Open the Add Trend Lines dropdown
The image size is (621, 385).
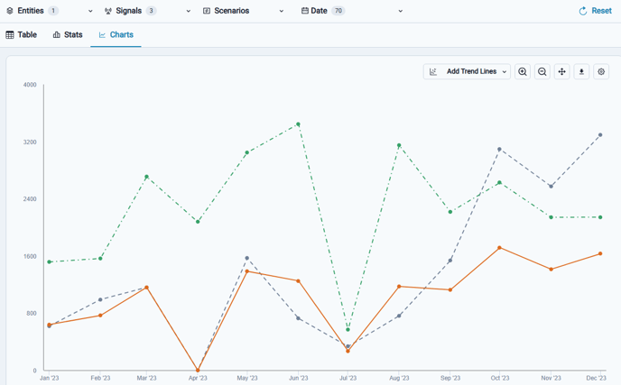[x=505, y=71]
